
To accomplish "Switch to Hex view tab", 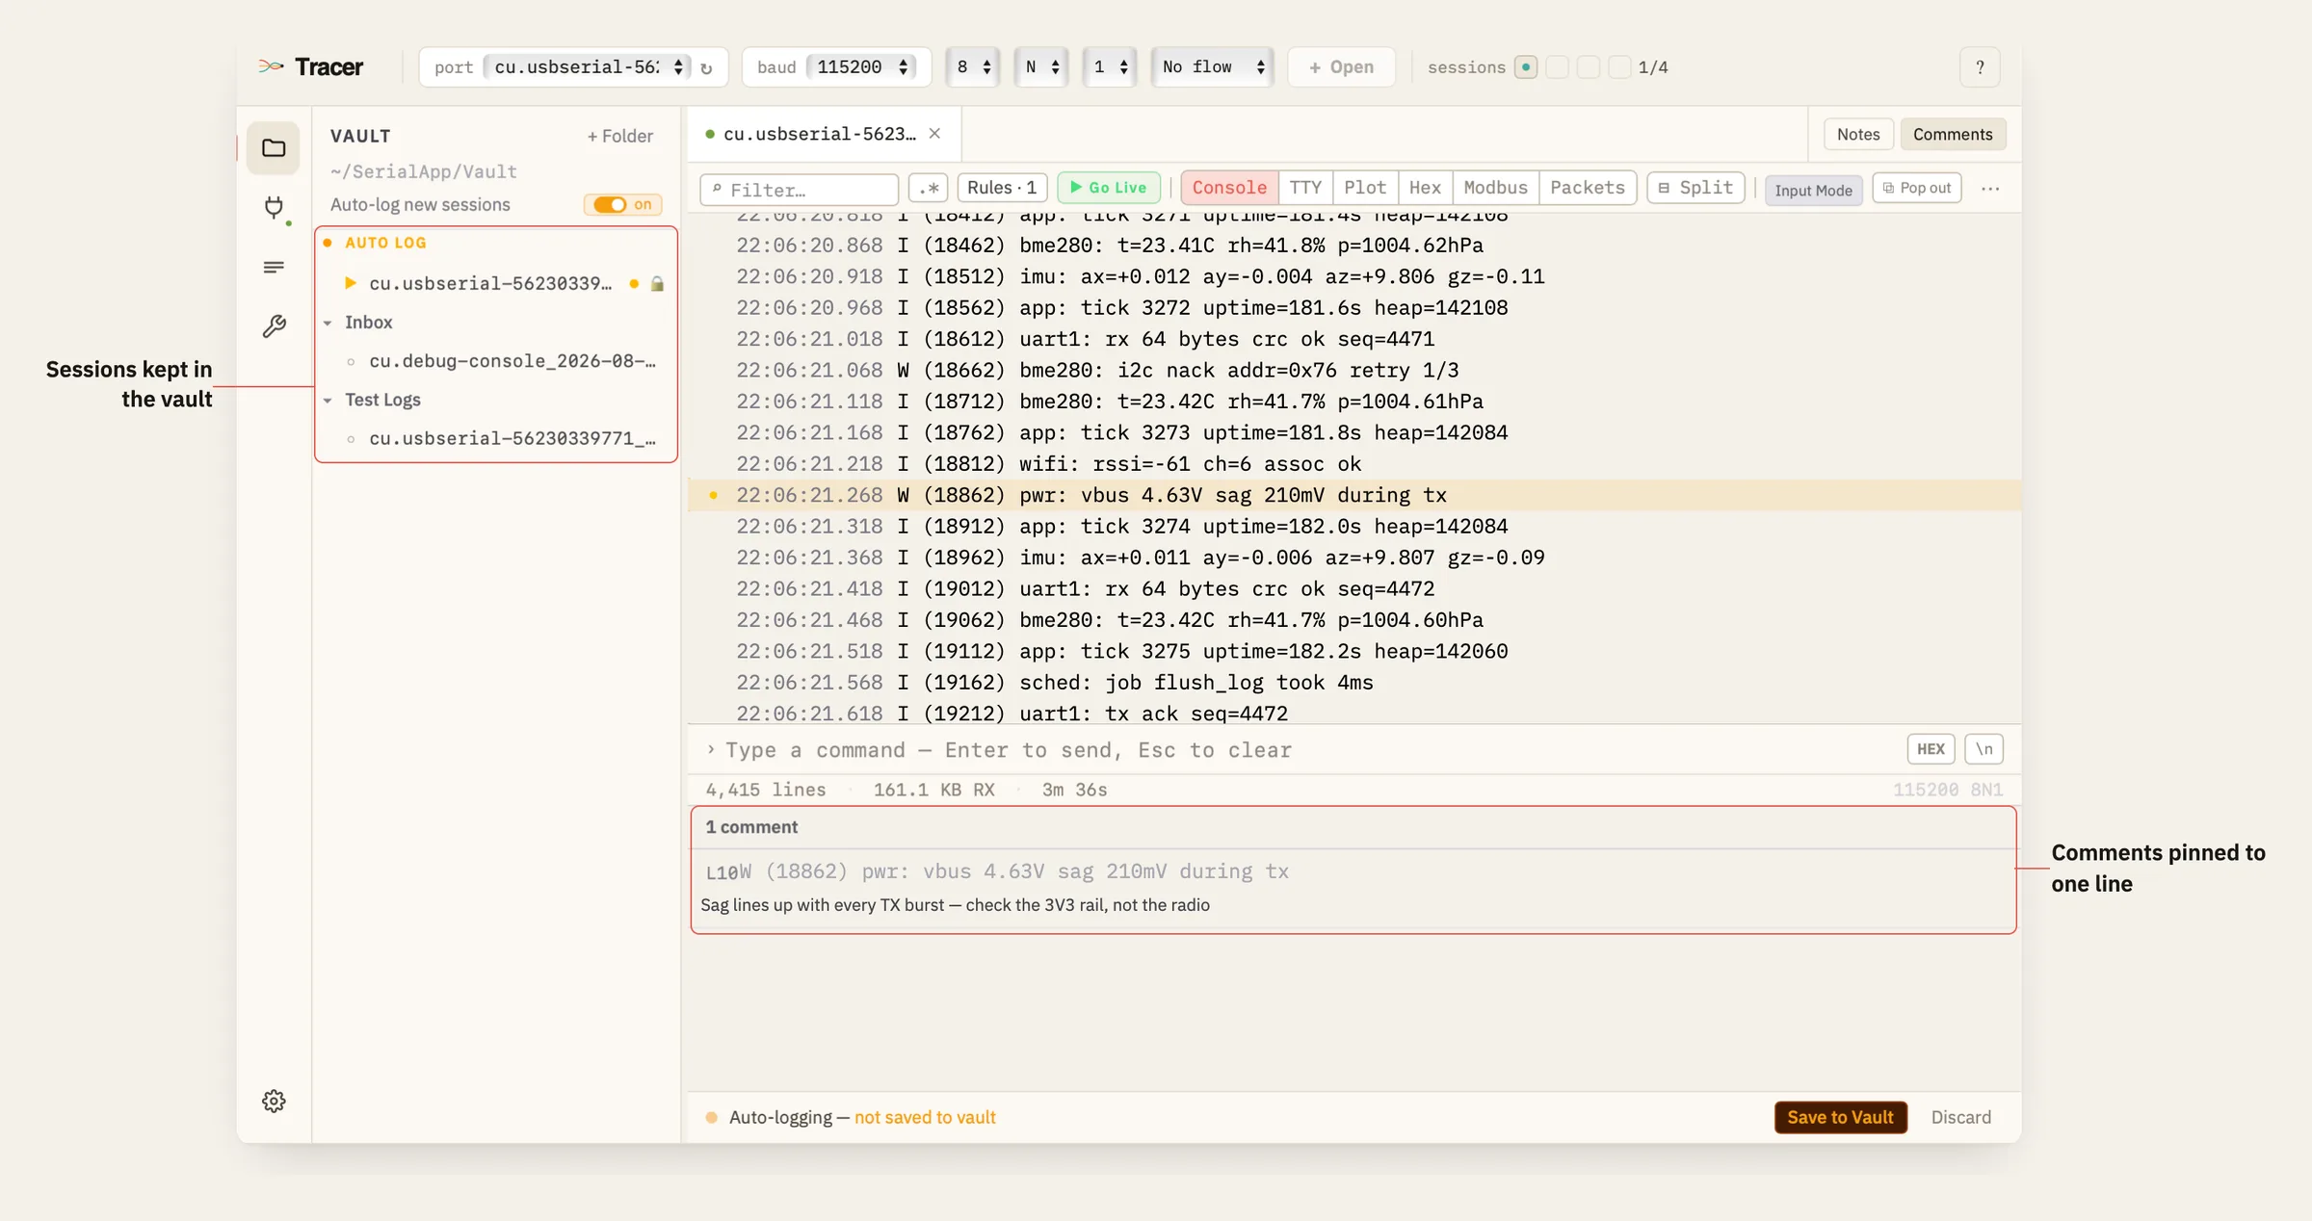I will (x=1425, y=188).
